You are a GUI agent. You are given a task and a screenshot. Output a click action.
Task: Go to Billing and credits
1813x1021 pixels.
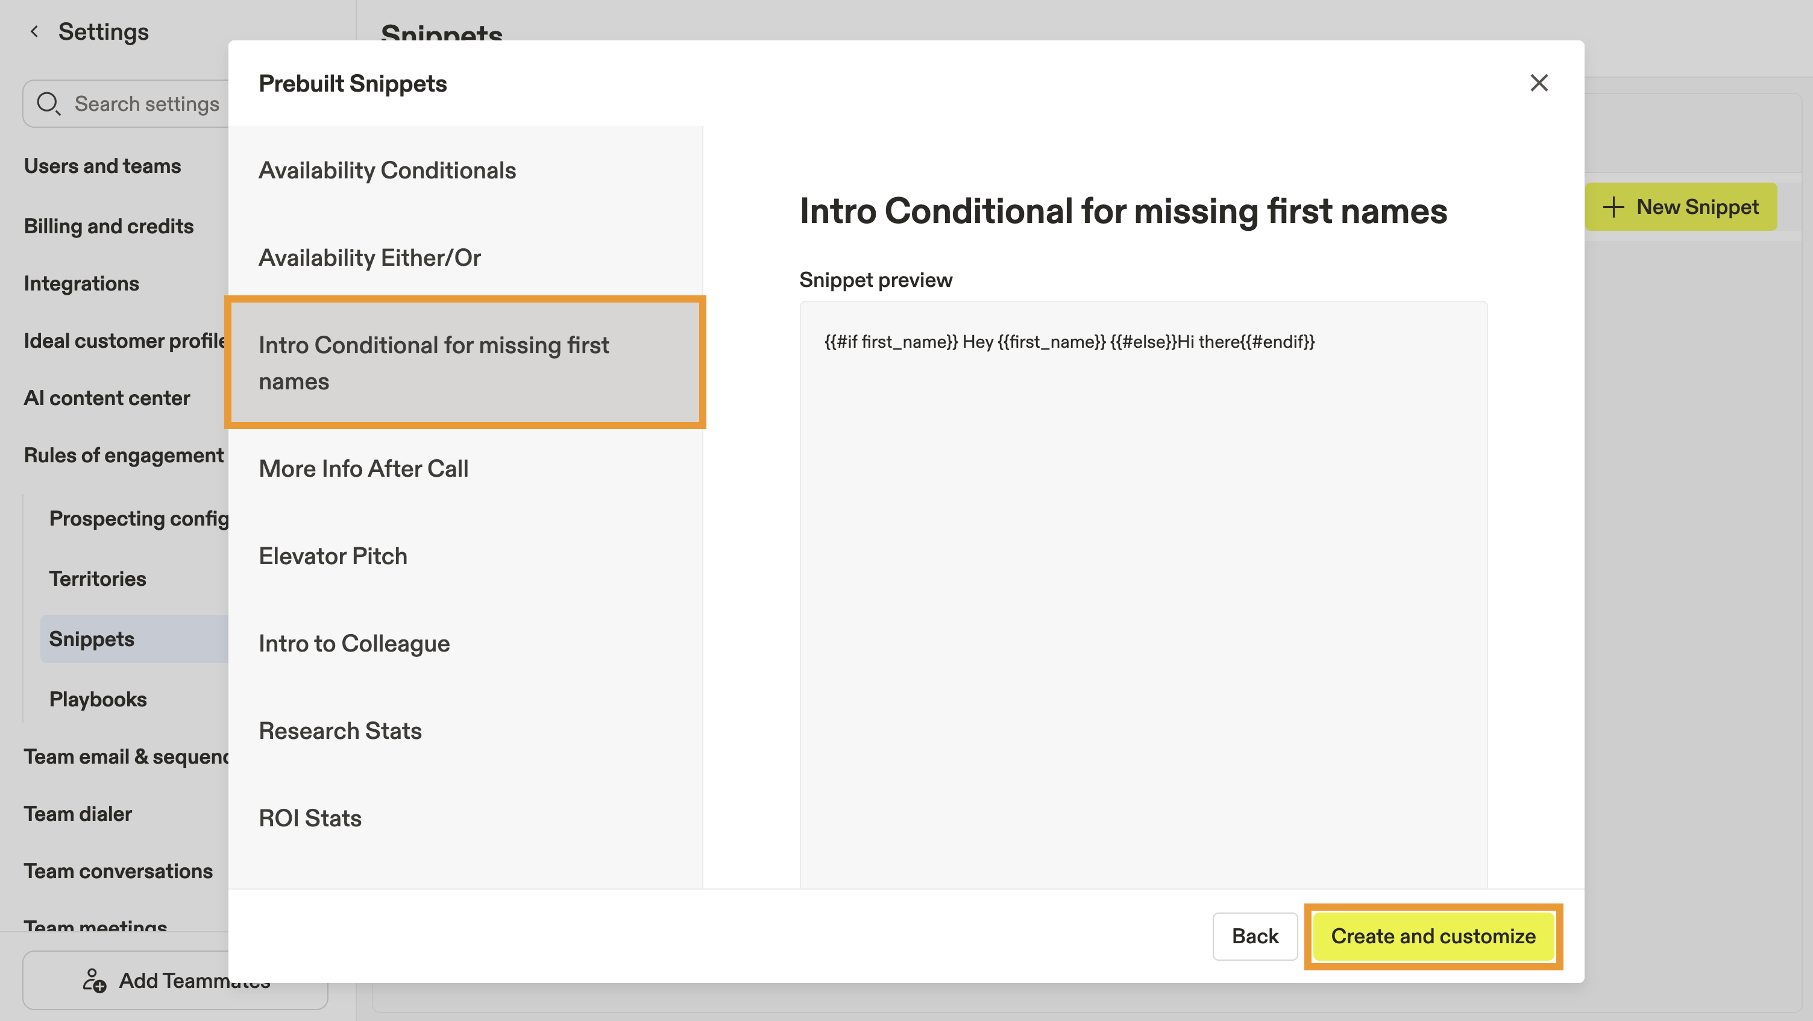(108, 226)
